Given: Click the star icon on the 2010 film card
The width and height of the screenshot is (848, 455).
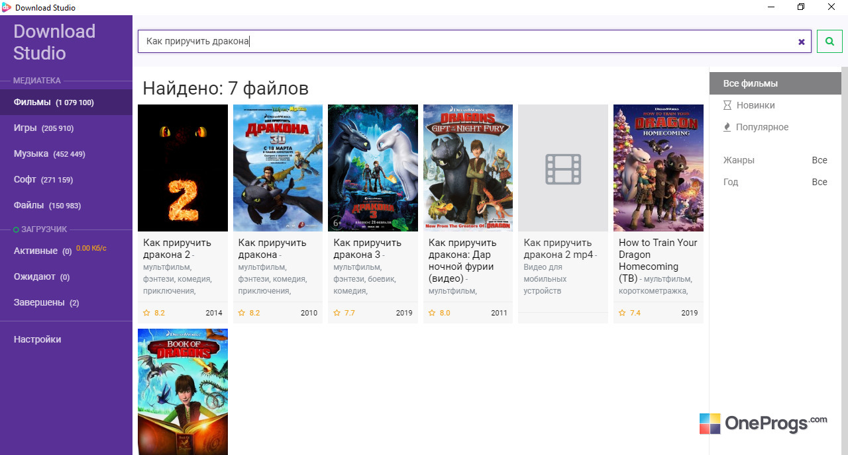Looking at the screenshot, I should (x=242, y=313).
